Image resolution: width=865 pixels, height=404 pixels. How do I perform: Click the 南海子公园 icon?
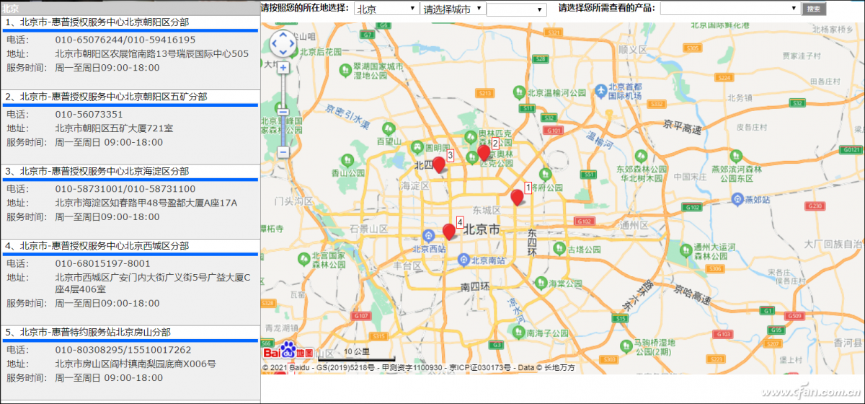click(x=517, y=333)
